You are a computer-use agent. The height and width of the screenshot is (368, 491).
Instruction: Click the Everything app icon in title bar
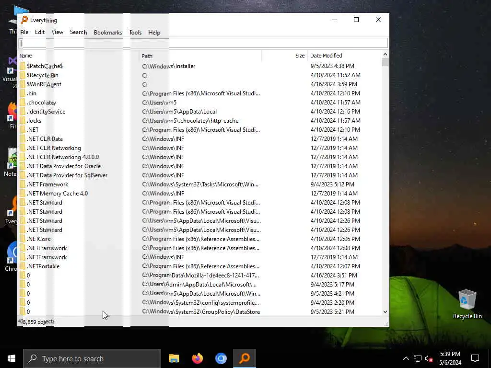coord(24,20)
